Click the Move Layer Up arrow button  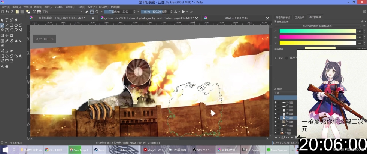[x=292, y=138]
